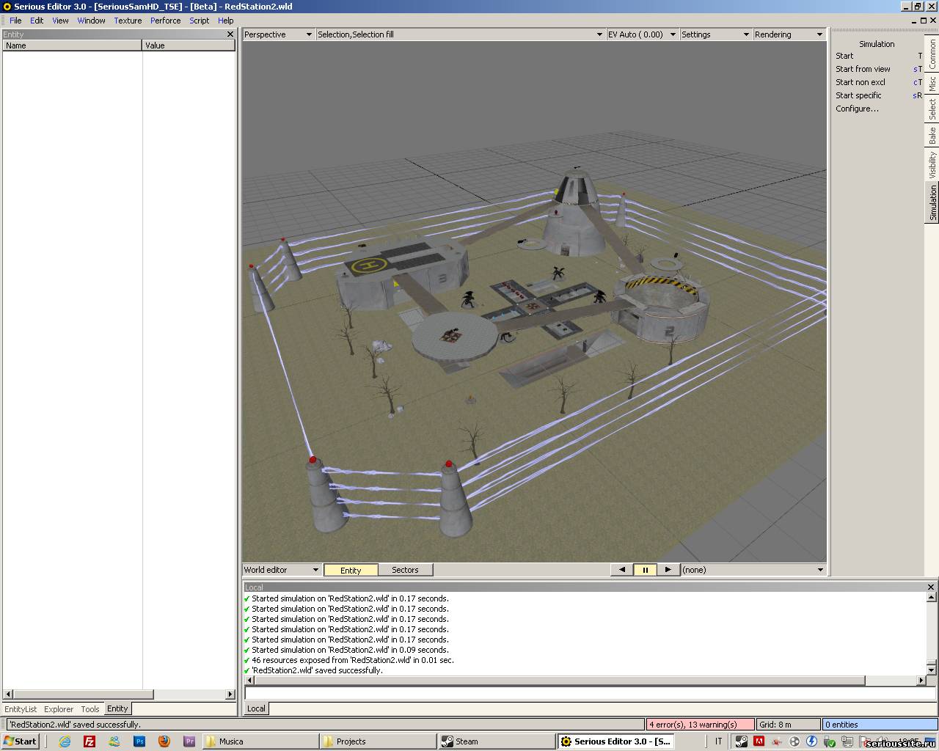Screen dimensions: 939x751
Task: Open the EV Auto exposure dropdown
Action: click(642, 34)
